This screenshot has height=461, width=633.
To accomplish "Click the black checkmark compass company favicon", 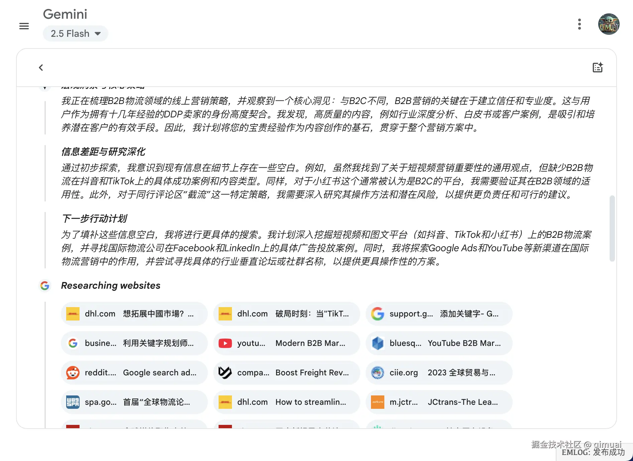I will point(225,372).
